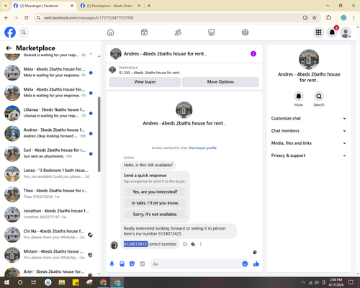Send quick reply In talks. I'll let you know.

coord(155,203)
